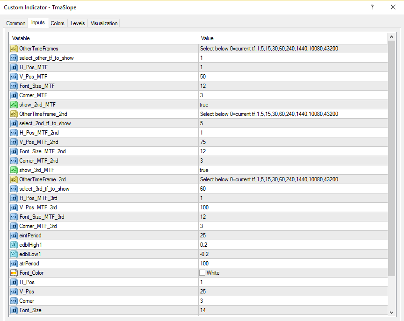Click the string icon beside OtherTimeFrames

coord(14,49)
